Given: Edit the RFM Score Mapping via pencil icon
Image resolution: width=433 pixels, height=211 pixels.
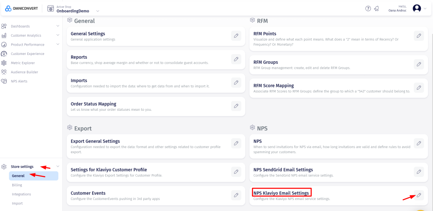Looking at the screenshot, I should (419, 88).
